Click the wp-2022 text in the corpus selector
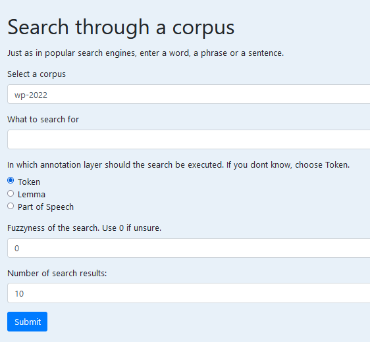 31,95
